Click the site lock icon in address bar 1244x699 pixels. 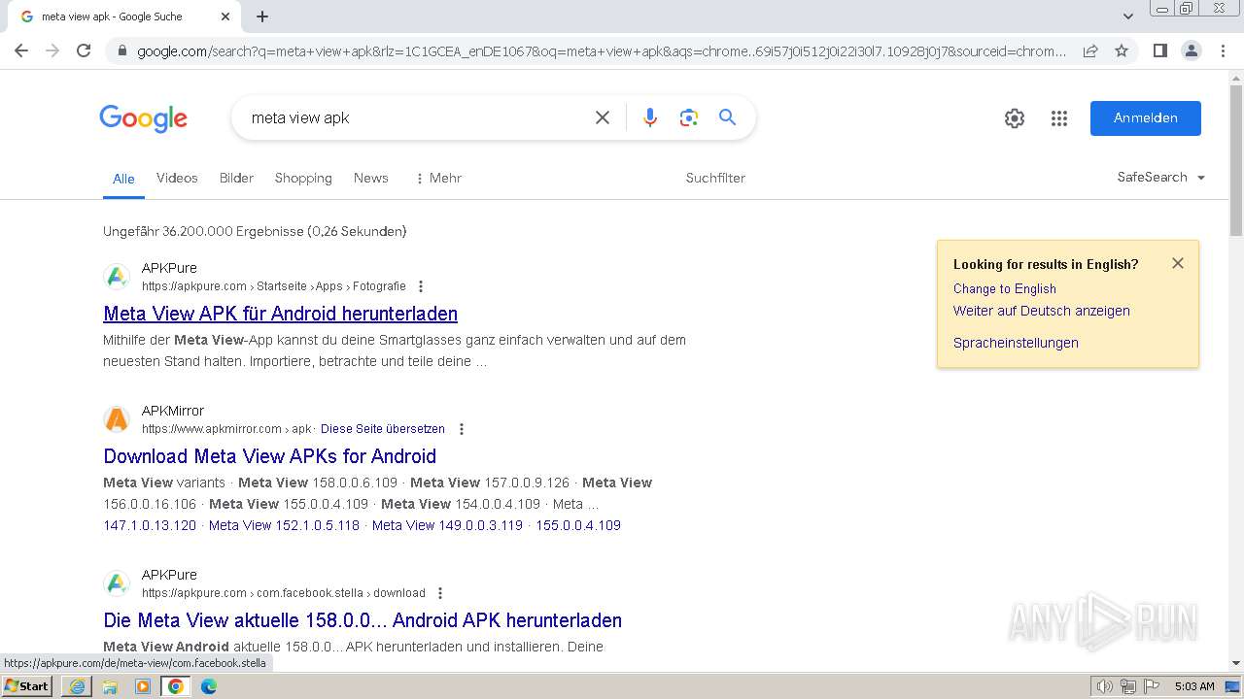122,51
